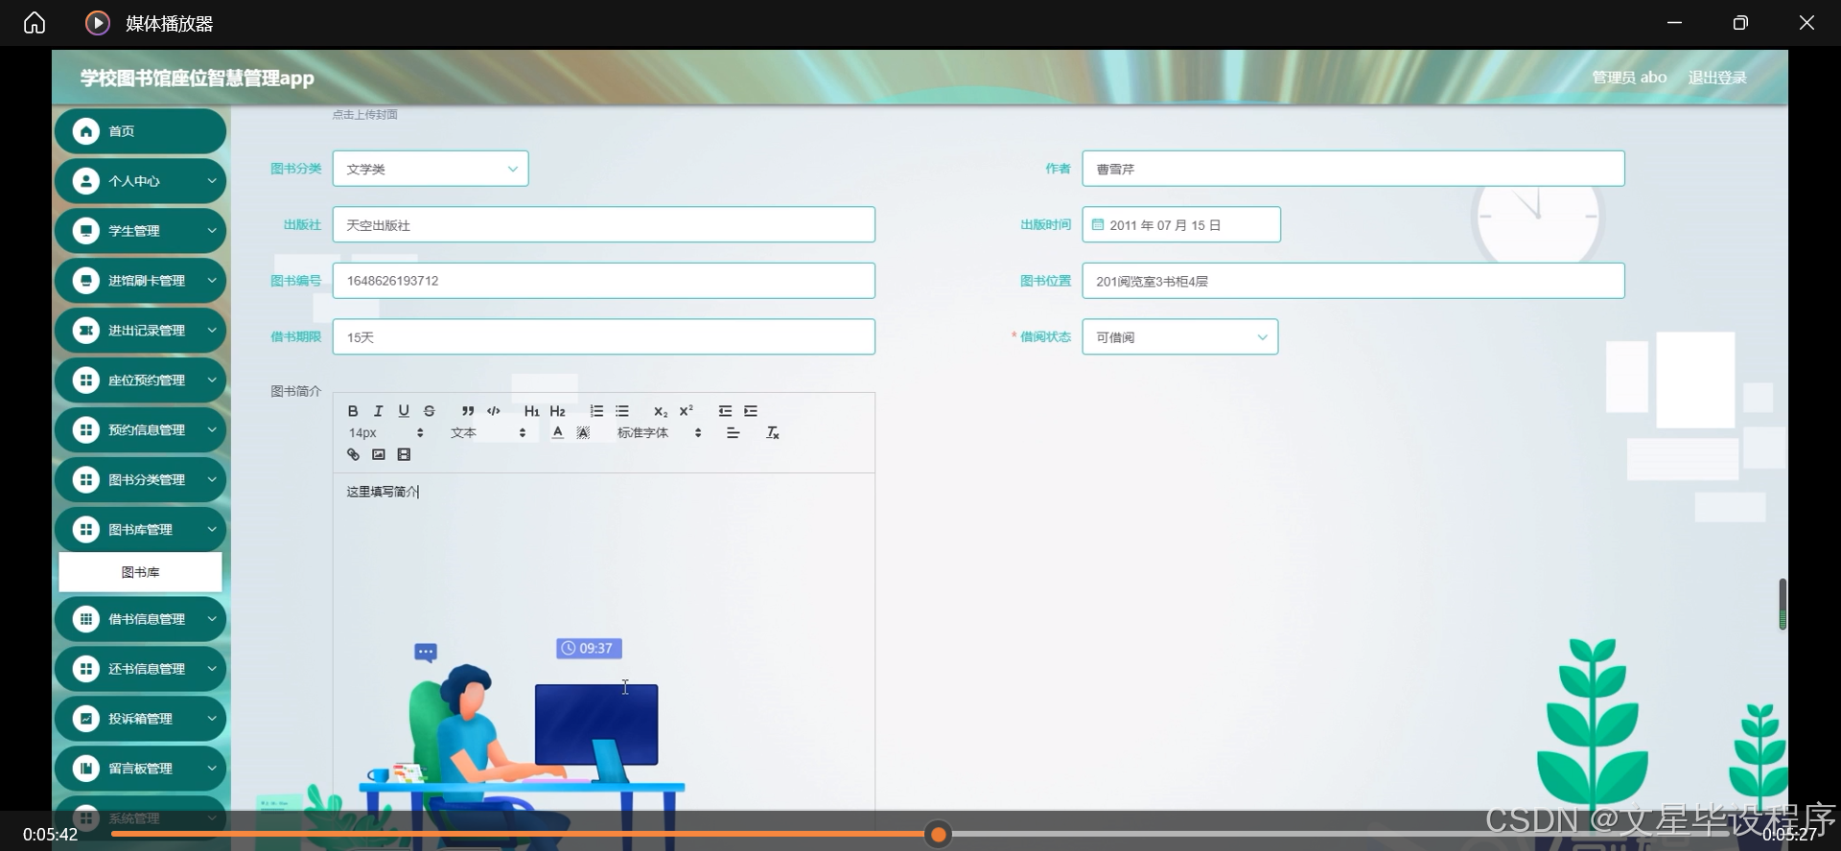Click the home icon in player title bar
Viewport: 1841px width, 851px height.
pos(35,23)
